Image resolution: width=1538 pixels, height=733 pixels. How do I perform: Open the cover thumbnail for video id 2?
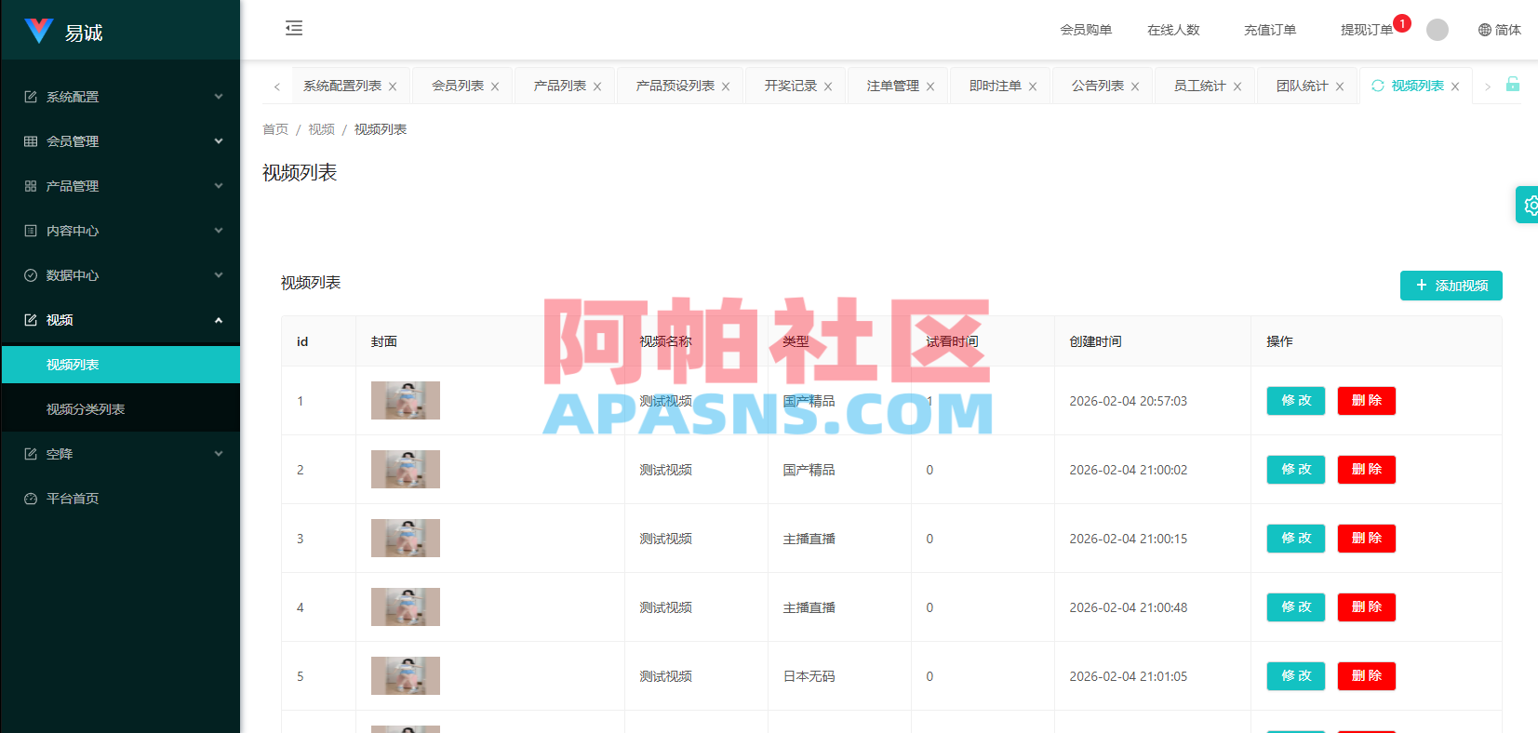point(406,470)
